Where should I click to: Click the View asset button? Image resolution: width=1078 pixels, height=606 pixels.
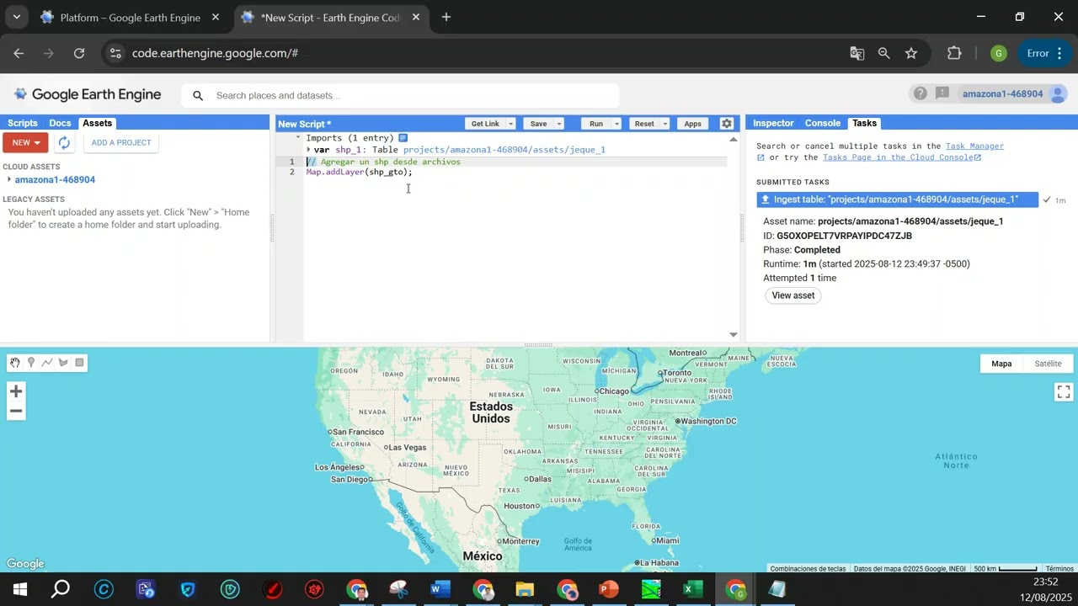pos(793,295)
